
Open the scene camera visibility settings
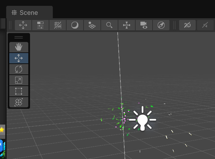tap(144, 25)
